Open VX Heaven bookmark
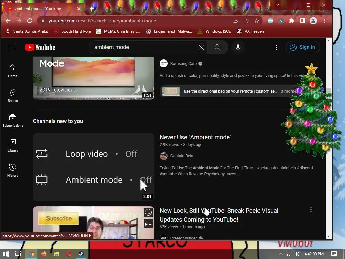Viewport: 345px width, 259px height. coord(250,31)
